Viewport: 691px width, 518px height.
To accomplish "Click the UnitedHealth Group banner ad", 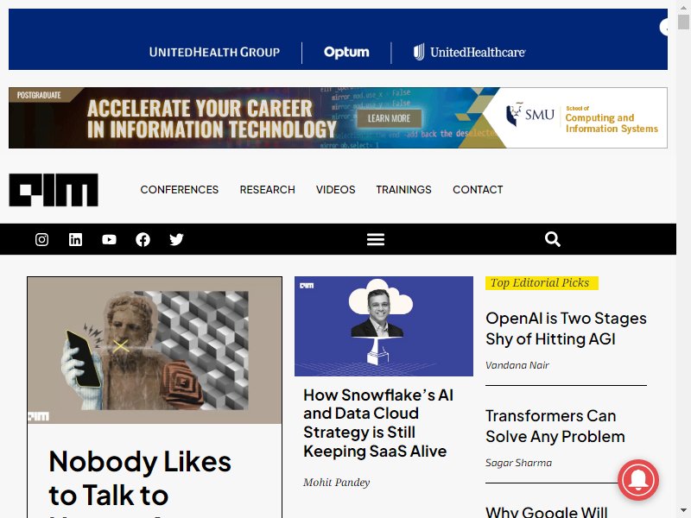I will coord(338,39).
